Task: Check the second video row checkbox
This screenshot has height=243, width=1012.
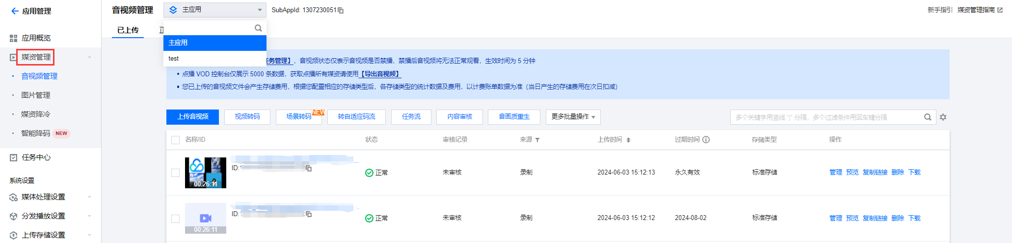Action: tap(175, 219)
